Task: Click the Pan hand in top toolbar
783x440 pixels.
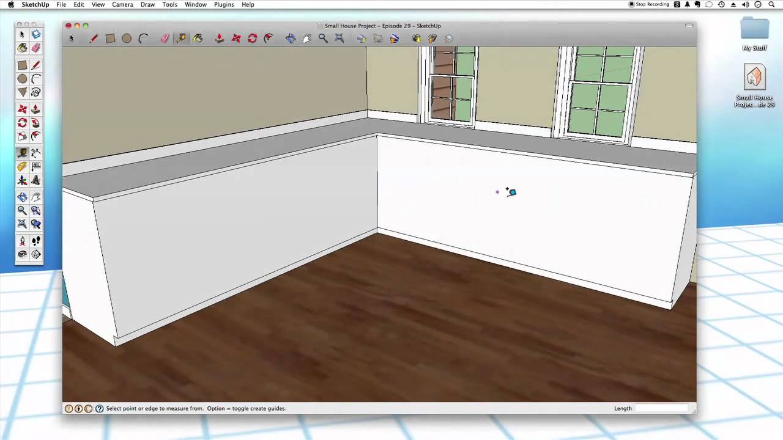Action: click(307, 38)
